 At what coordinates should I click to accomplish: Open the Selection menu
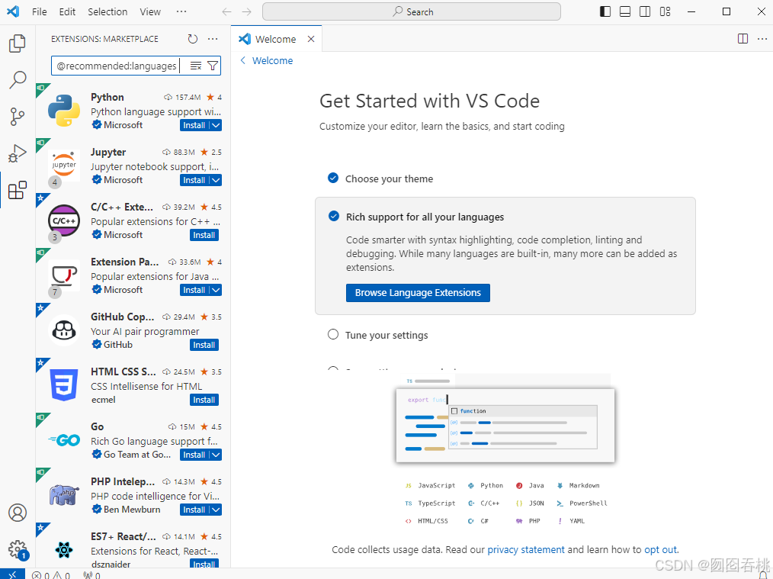pyautogui.click(x=107, y=12)
